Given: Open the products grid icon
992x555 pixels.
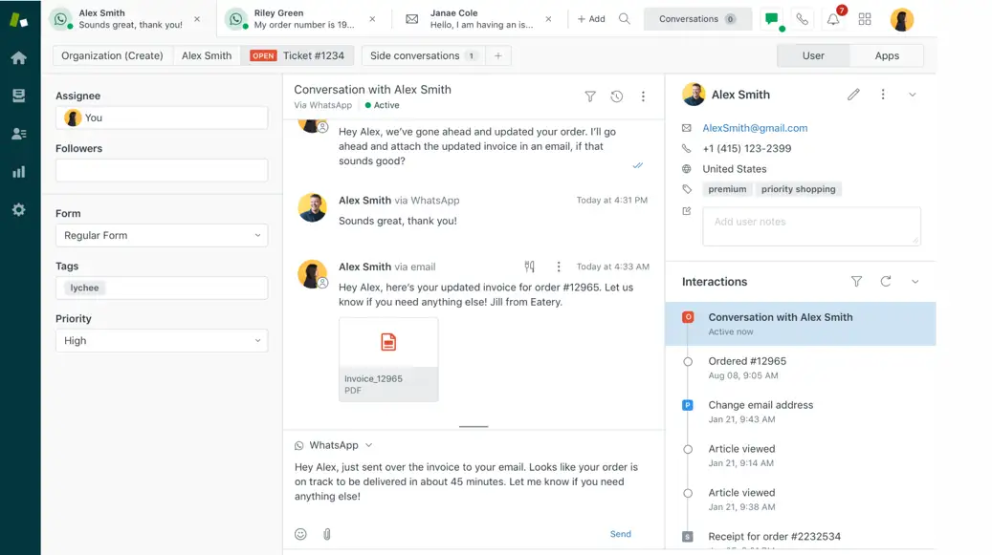Looking at the screenshot, I should (x=865, y=19).
